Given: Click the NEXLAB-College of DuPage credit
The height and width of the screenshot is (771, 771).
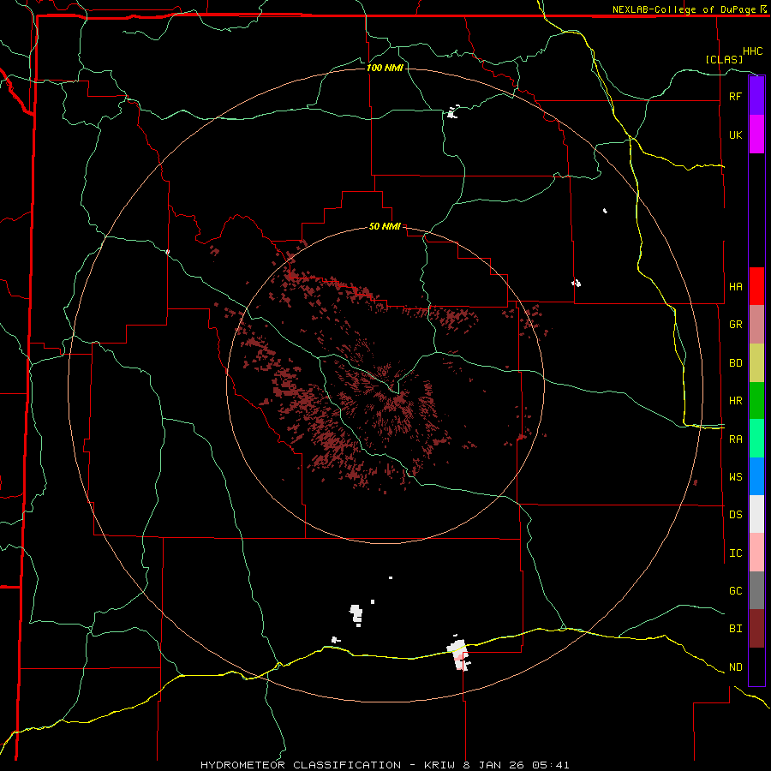Looking at the screenshot, I should click(689, 9).
